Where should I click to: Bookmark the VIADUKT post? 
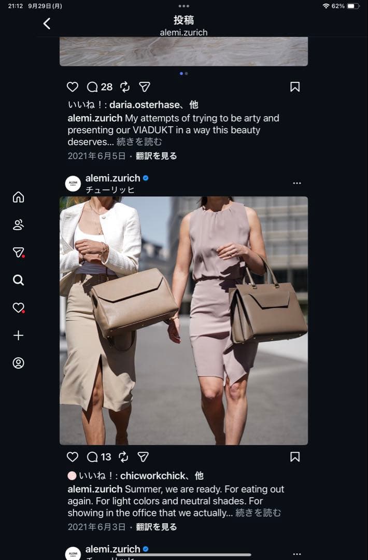tap(295, 87)
